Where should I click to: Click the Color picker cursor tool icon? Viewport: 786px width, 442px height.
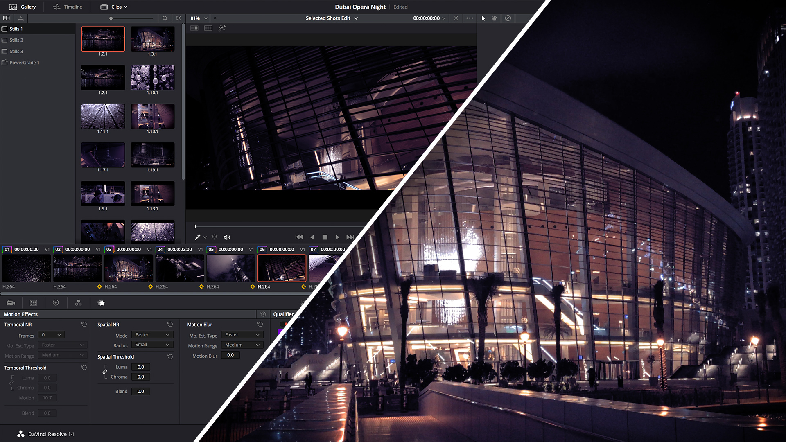pos(198,237)
